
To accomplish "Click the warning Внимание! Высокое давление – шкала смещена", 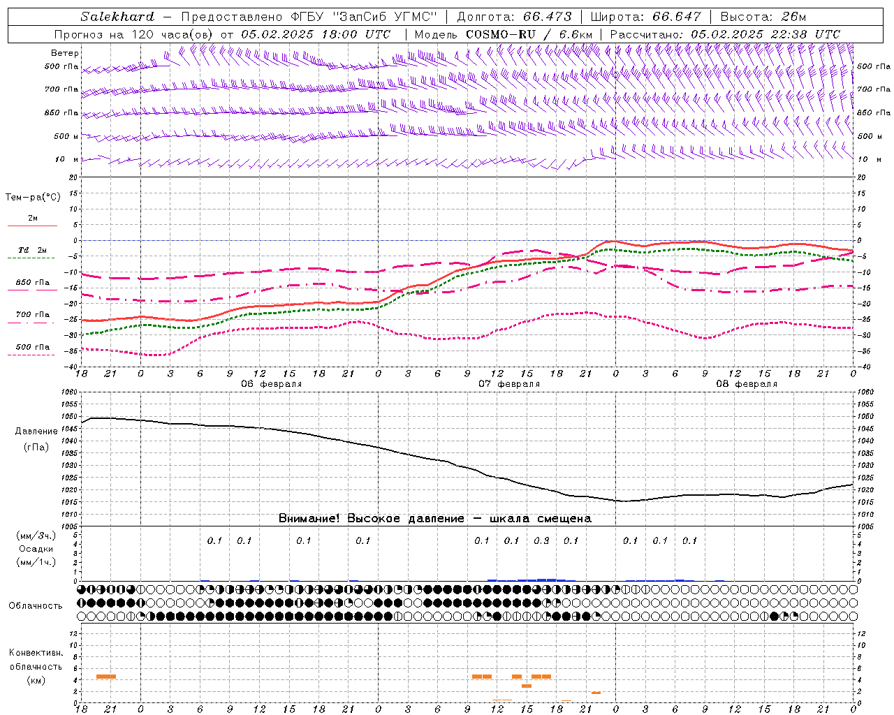I will [435, 519].
